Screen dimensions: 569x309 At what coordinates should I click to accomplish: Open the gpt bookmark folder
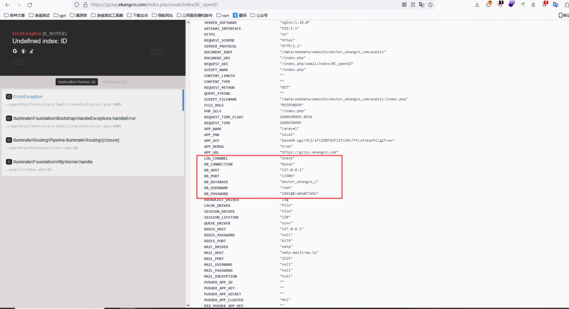click(60, 15)
